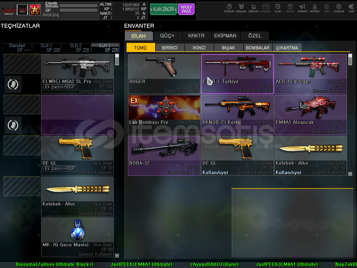Screen dimensions: 357x268
Task: Select the TÜMÜ filter tab
Action: (x=140, y=47)
